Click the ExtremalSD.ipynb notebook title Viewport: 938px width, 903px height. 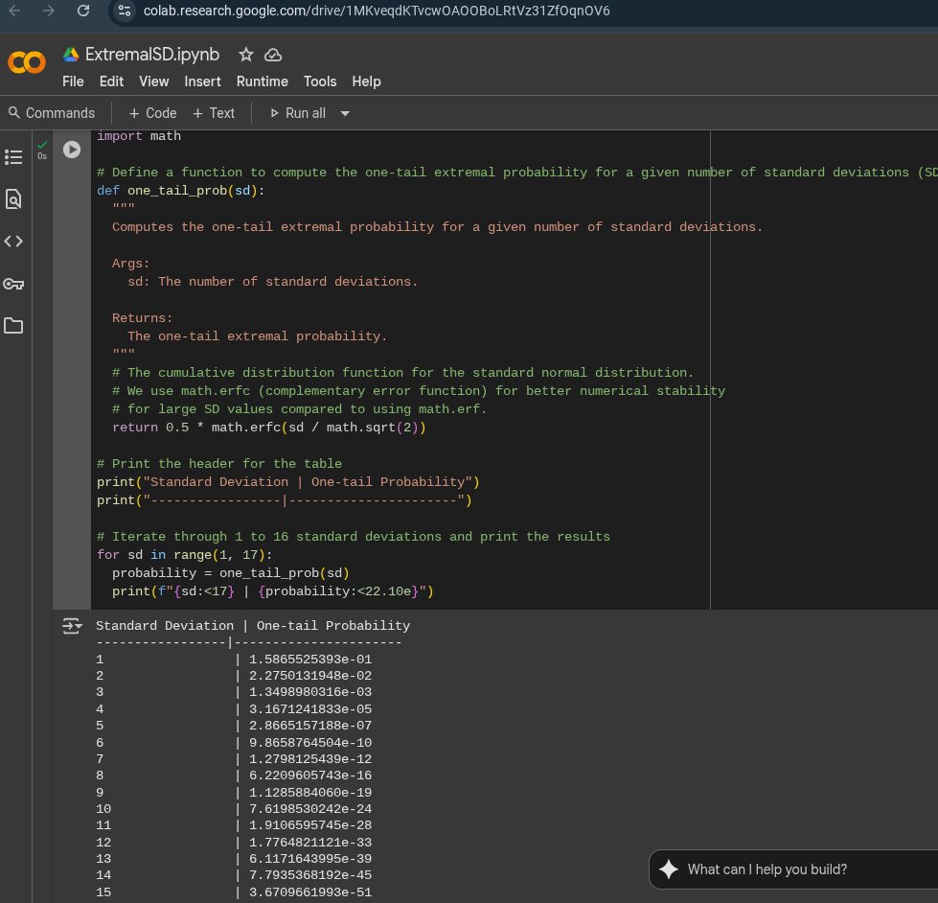coord(152,55)
